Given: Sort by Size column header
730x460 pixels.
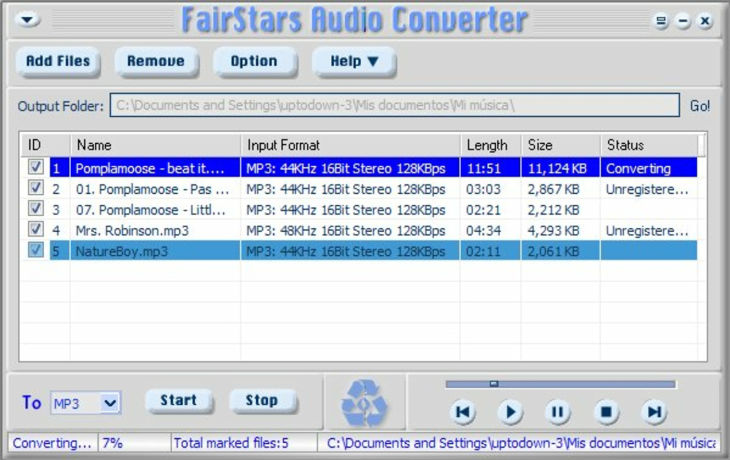Looking at the screenshot, I should pos(561,145).
